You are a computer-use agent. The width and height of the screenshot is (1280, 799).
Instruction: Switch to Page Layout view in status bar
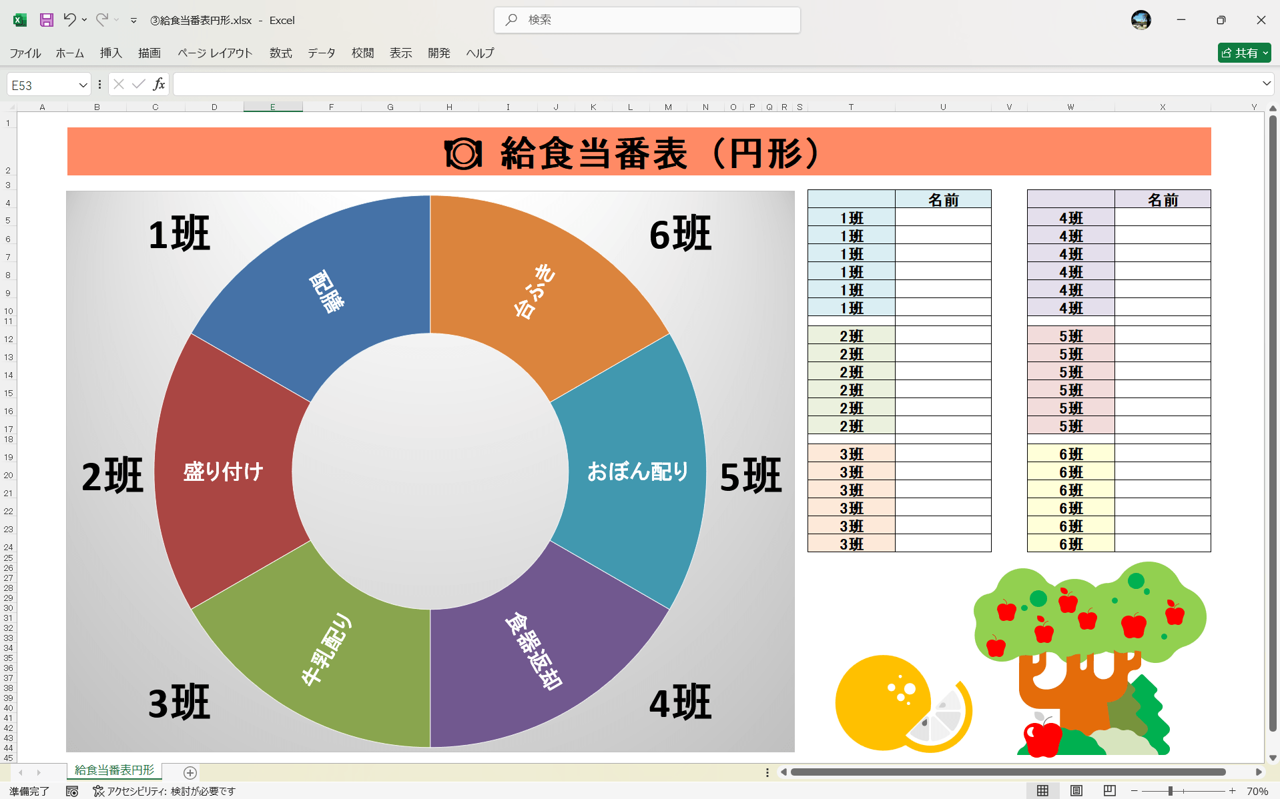pos(1077,790)
